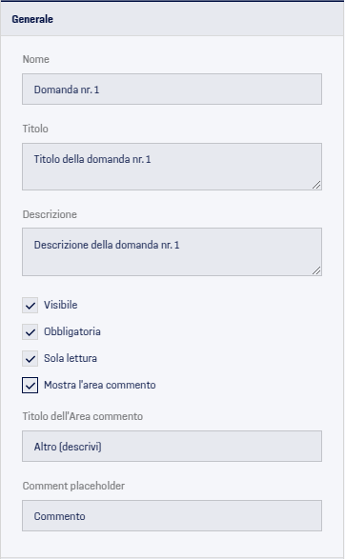
Task: Click the Mostra l'area commento text label
Action: 99,385
